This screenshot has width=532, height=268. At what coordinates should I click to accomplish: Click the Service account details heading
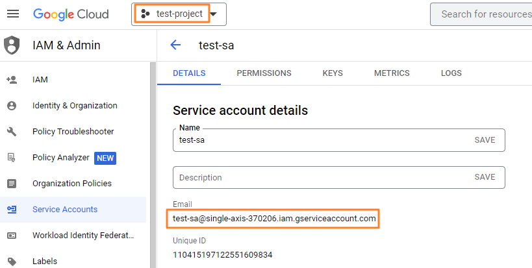coord(240,110)
